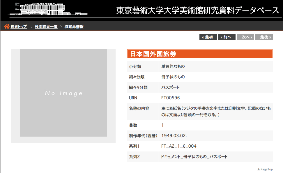Click the series code FT_A2_1_6_004
The height and width of the screenshot is (173, 283).
point(179,146)
